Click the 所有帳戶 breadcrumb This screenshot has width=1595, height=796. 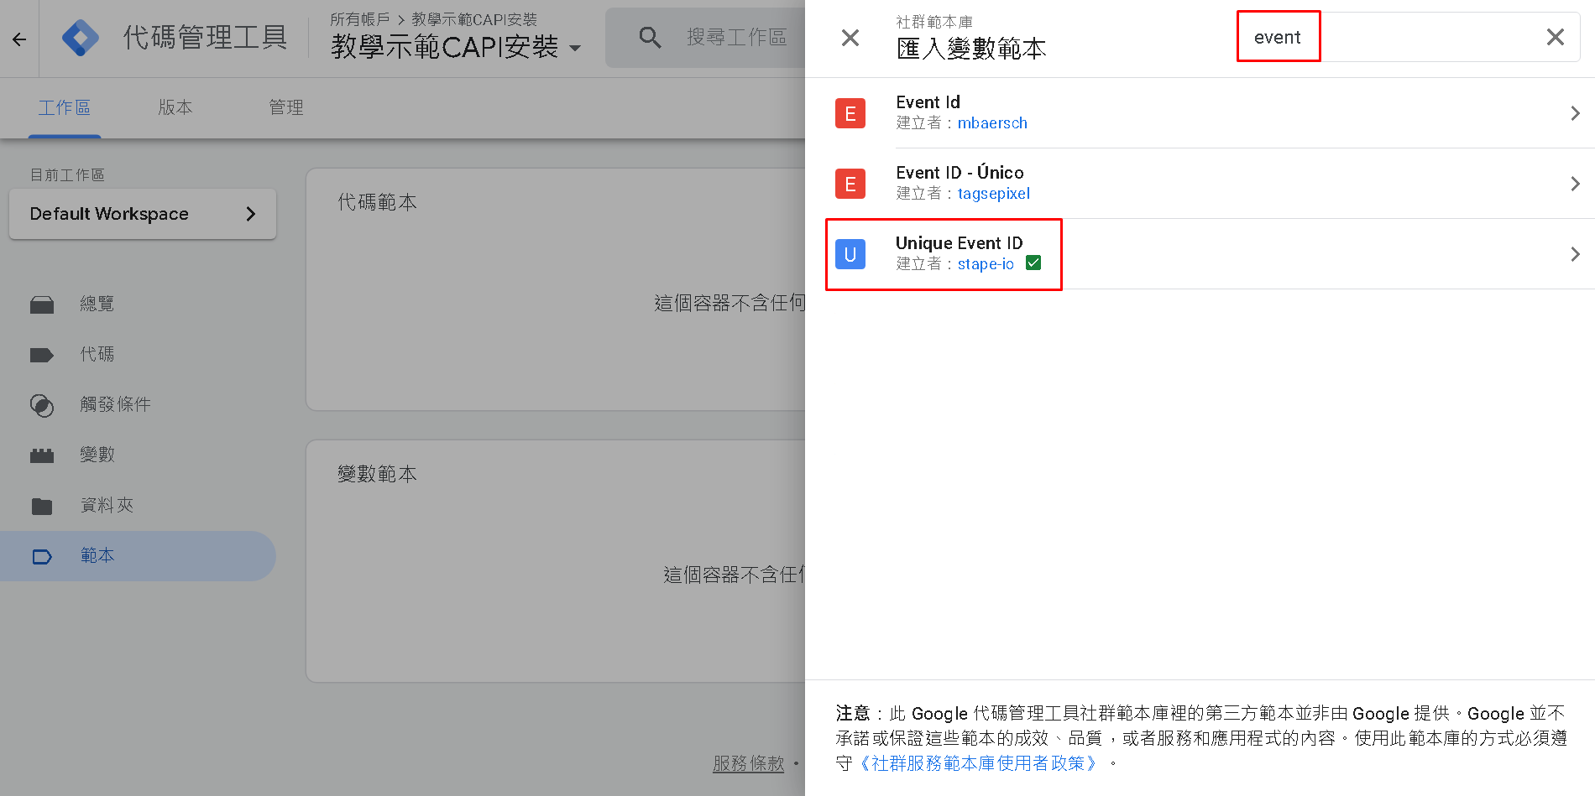[360, 19]
